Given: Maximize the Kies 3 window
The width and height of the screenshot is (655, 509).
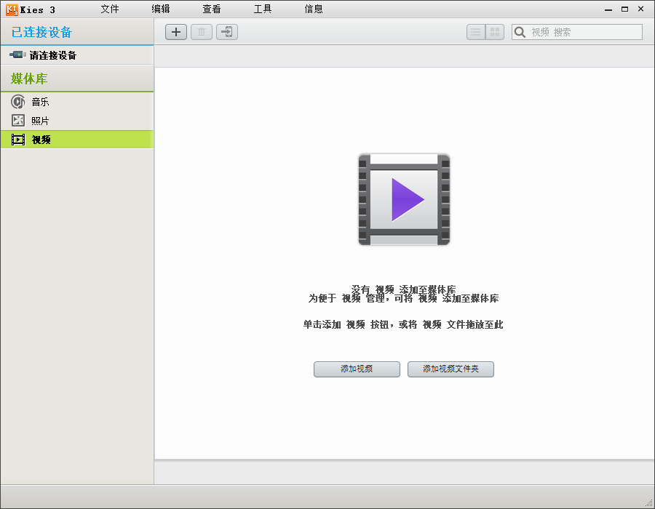Looking at the screenshot, I should point(624,9).
